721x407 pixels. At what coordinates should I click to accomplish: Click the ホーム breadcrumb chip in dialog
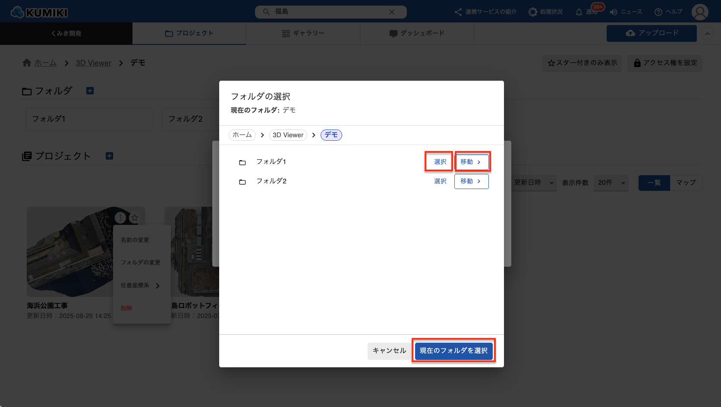242,135
